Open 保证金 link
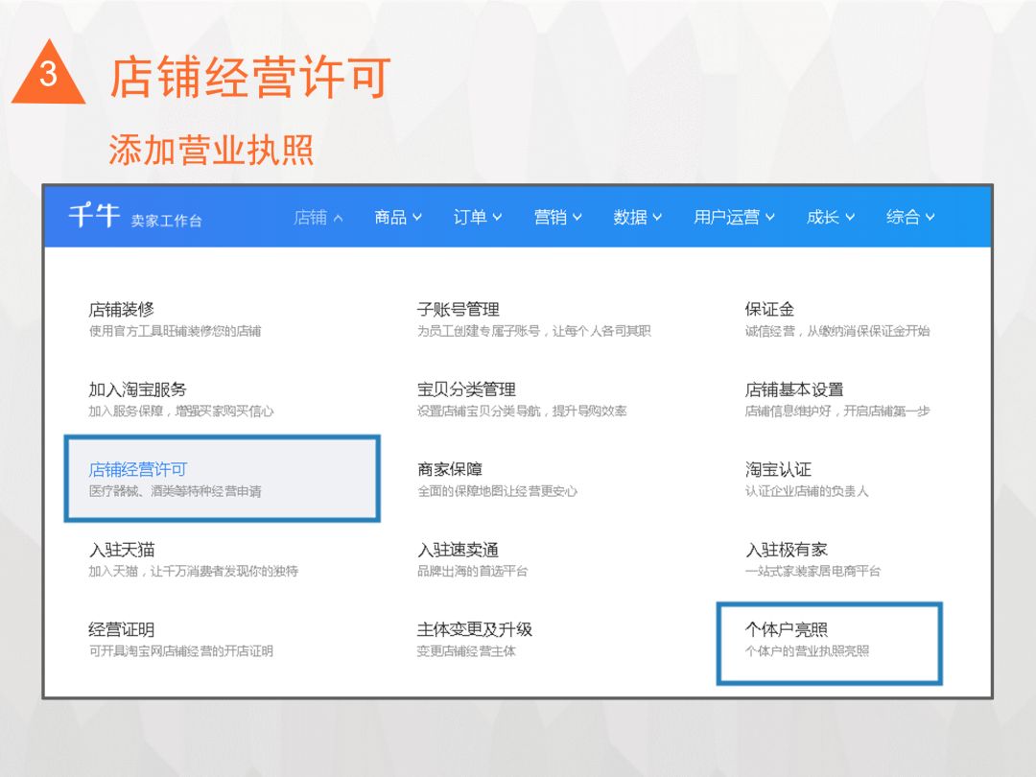The height and width of the screenshot is (777, 1036). [769, 309]
